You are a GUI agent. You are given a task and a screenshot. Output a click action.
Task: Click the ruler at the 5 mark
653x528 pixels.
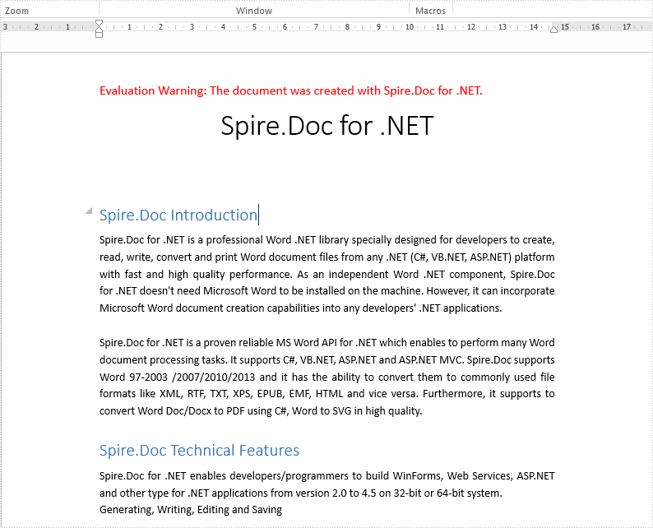(254, 27)
